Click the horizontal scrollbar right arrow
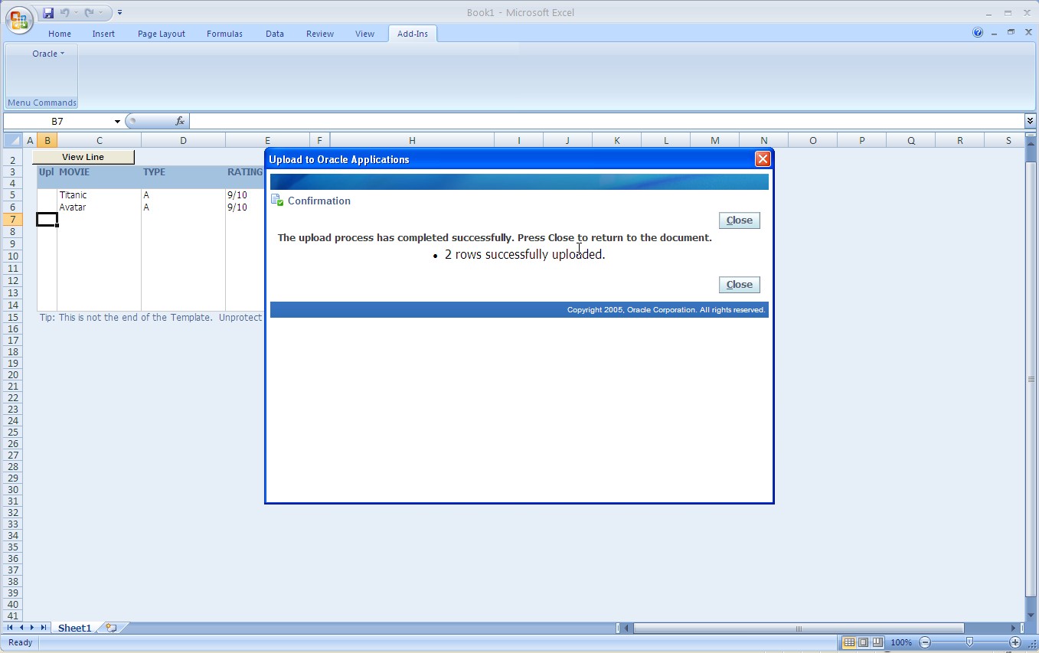Viewport: 1039px width, 653px height. point(1014,629)
